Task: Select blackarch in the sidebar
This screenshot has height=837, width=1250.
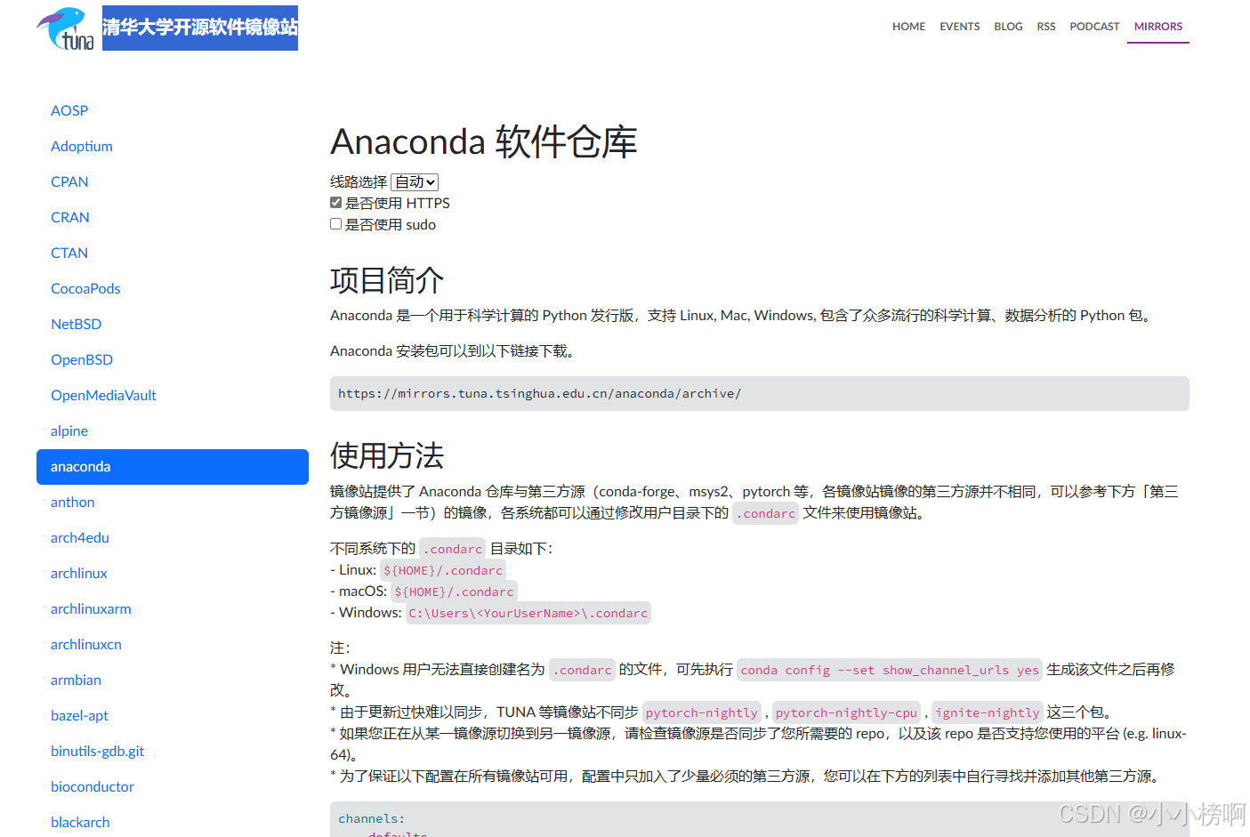Action: coord(80,822)
